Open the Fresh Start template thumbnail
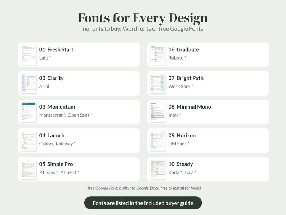The width and height of the screenshot is (286, 215). point(28,54)
